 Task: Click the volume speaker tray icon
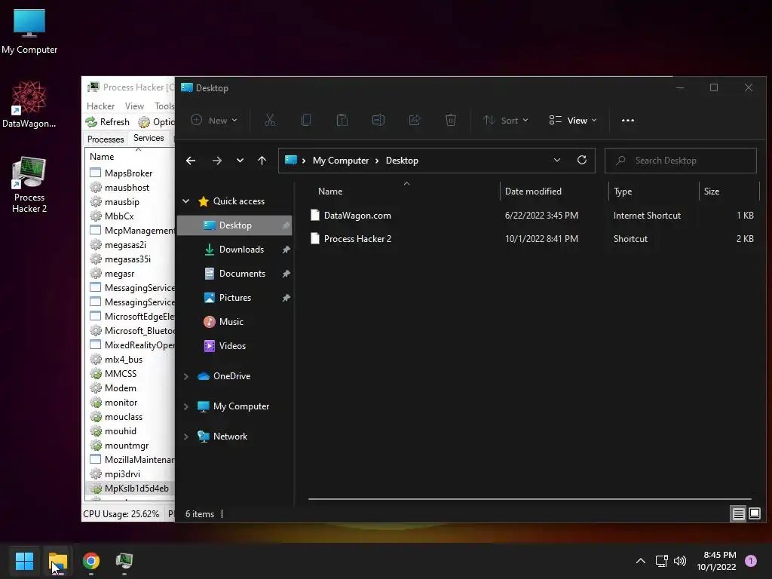click(x=680, y=561)
